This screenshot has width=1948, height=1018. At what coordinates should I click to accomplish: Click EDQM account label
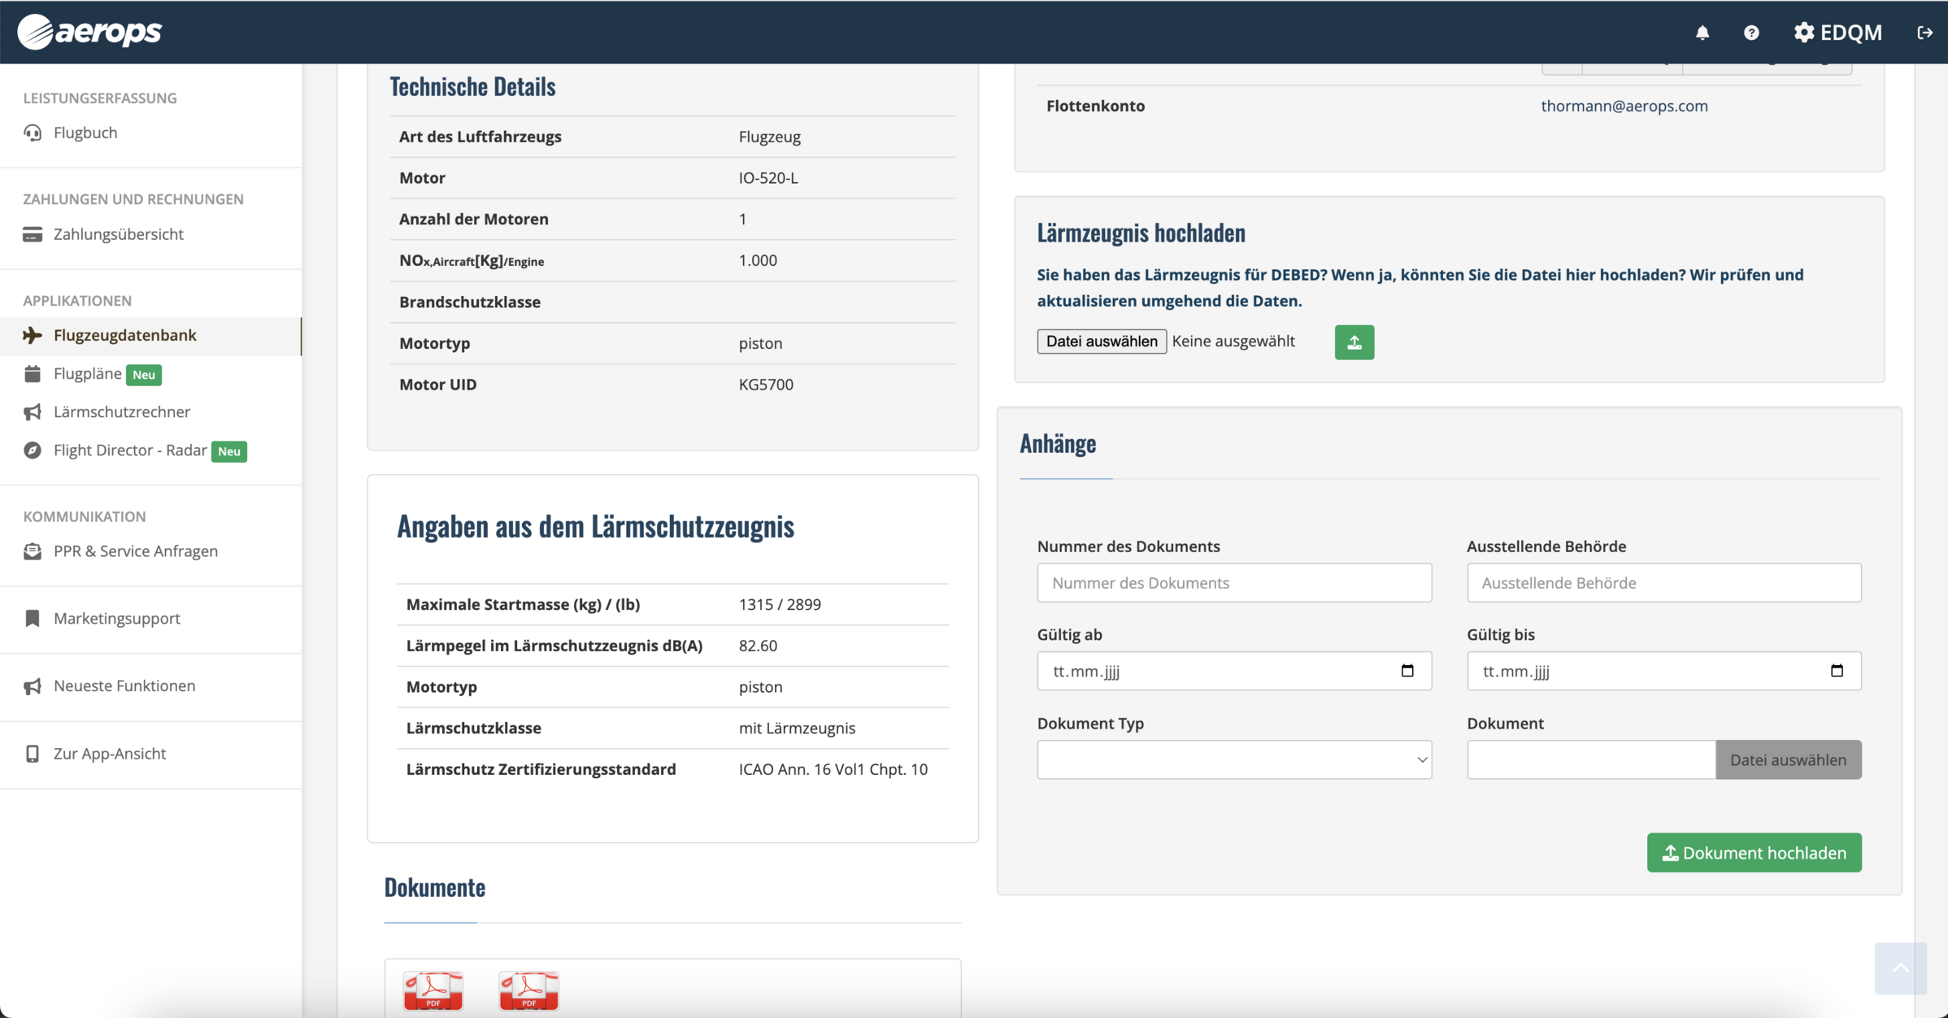click(1851, 33)
